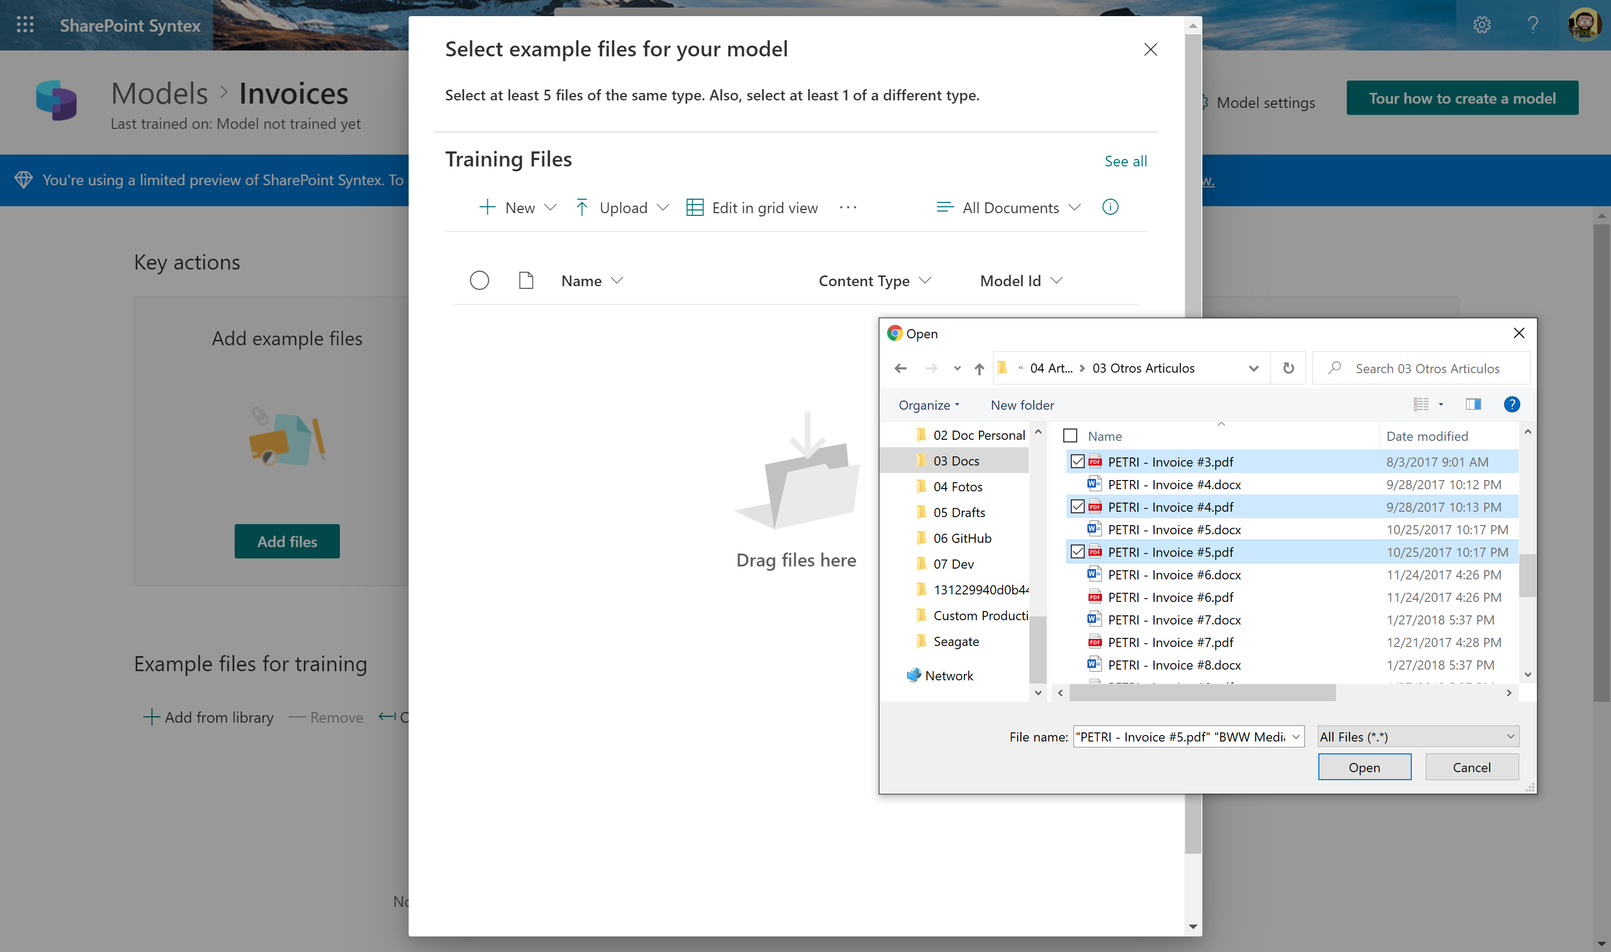Toggle the preview pane icon
This screenshot has width=1611, height=952.
(x=1473, y=404)
